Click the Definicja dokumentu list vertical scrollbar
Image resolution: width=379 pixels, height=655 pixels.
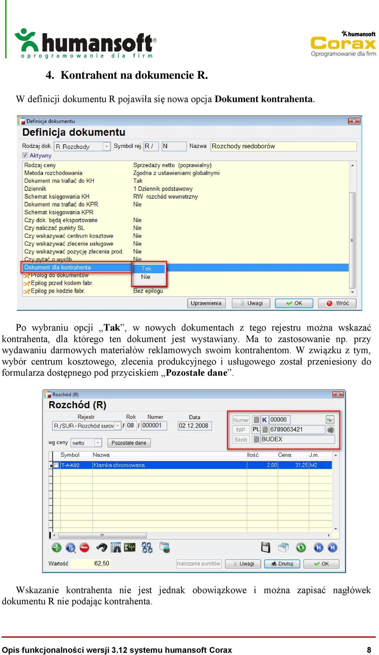point(352,229)
